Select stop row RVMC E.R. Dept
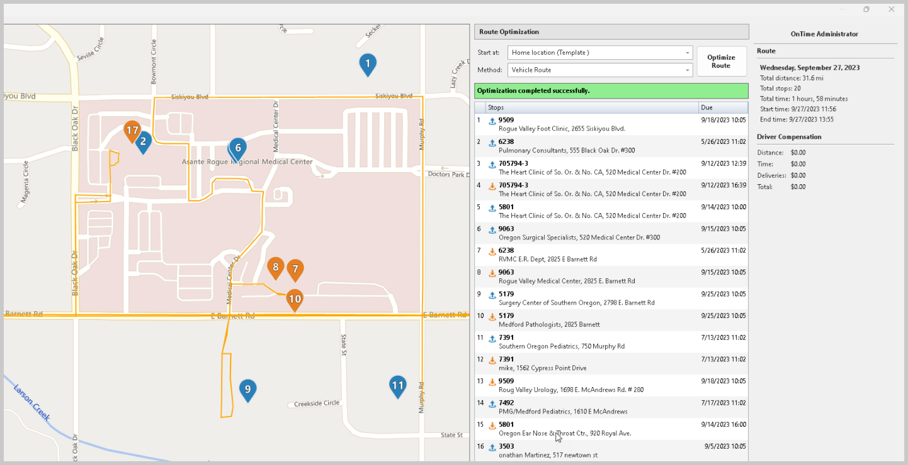This screenshot has height=465, width=908. pos(611,254)
